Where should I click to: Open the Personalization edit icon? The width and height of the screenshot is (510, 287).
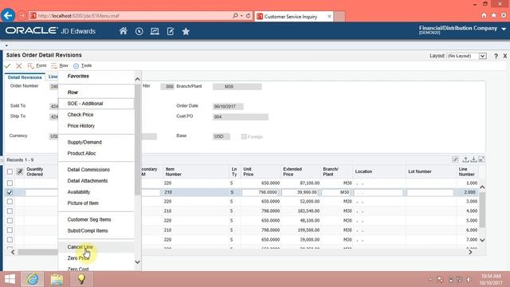click(x=170, y=32)
